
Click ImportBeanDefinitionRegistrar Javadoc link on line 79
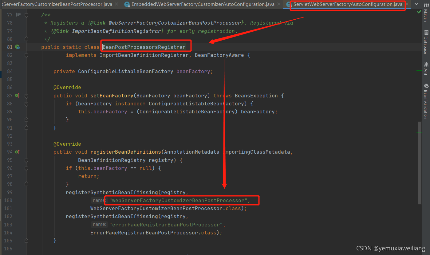(116, 31)
